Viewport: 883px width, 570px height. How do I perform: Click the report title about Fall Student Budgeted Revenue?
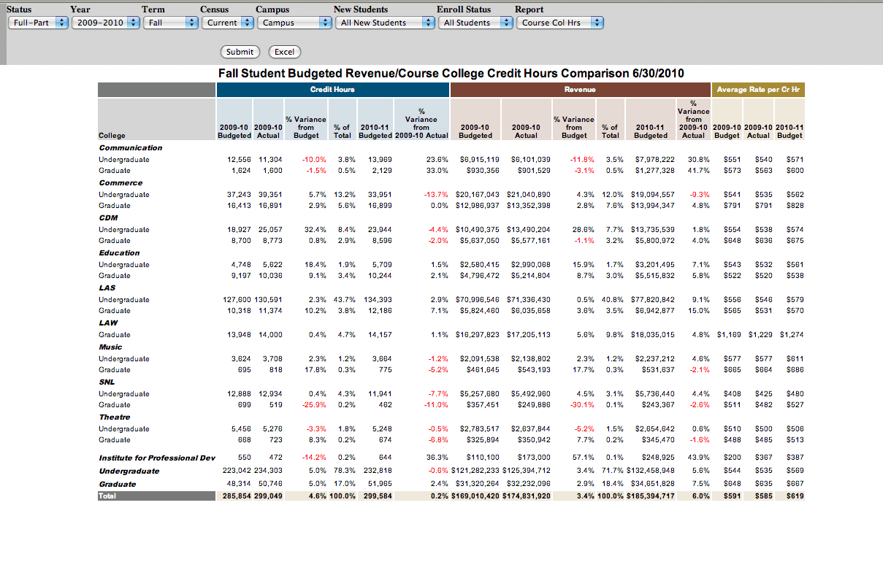[x=451, y=74]
